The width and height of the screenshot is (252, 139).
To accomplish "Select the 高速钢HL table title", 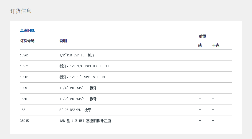I will pos(27,30).
